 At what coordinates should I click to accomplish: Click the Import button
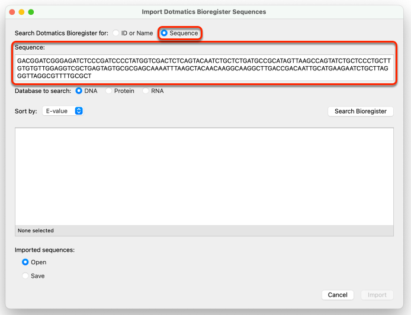coord(377,295)
